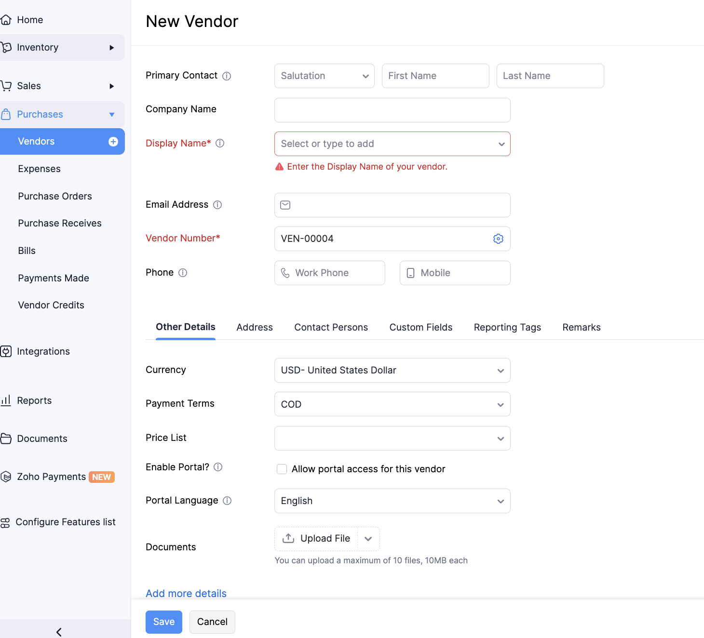Click info icon beside Portal Language
This screenshot has width=704, height=638.
[227, 501]
